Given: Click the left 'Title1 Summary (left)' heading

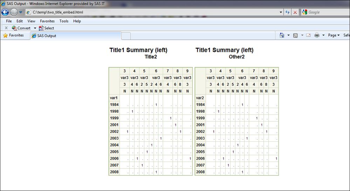Looking at the screenshot, I should tap(138, 50).
